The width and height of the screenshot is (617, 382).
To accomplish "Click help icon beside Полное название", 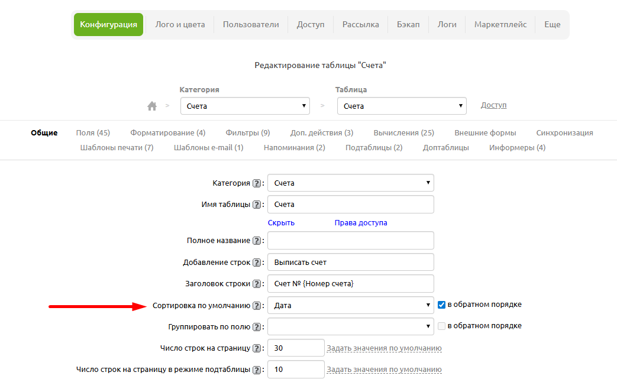I will (257, 241).
